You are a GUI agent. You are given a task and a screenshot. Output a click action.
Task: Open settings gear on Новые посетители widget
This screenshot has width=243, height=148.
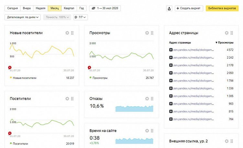tap(67, 33)
